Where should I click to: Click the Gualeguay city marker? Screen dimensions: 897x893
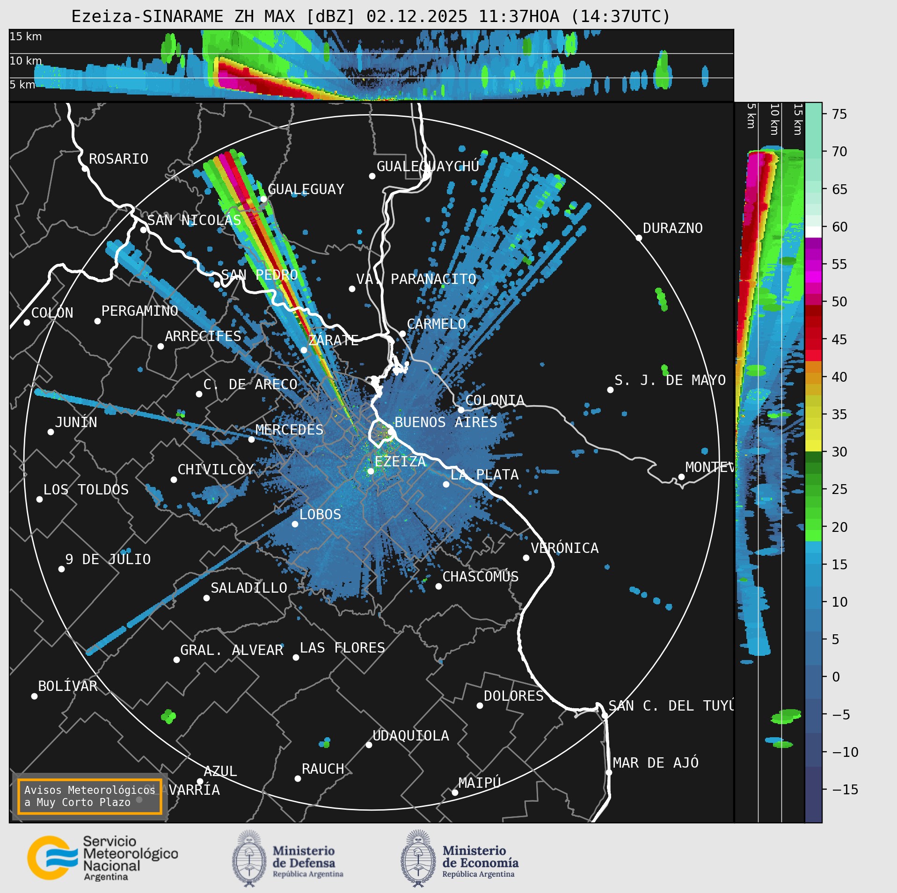click(x=263, y=199)
